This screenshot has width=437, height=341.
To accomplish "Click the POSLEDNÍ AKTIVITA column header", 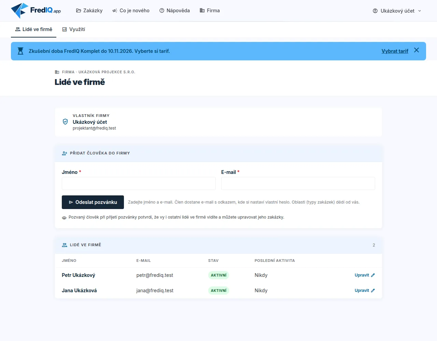I will tap(274, 261).
